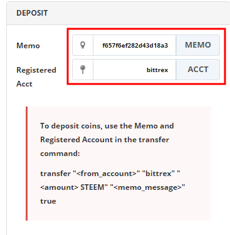Click the <memo_message> placeholder text
The width and height of the screenshot is (230, 235).
[x=147, y=187]
